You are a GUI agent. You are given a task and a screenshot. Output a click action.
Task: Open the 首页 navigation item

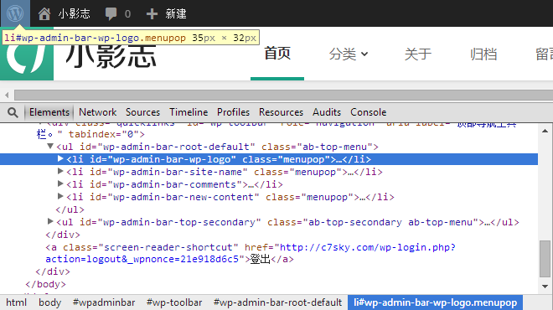[x=277, y=54]
